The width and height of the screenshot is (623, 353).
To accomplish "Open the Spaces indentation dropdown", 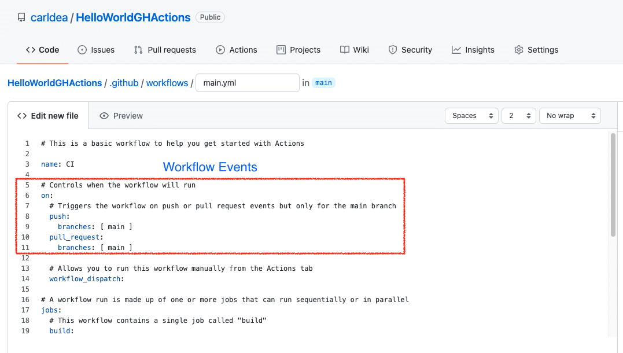I will pyautogui.click(x=471, y=116).
